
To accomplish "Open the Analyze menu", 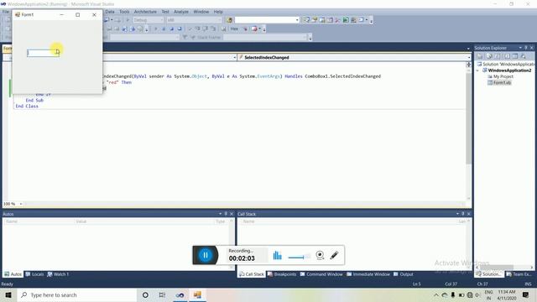I will 181,12.
